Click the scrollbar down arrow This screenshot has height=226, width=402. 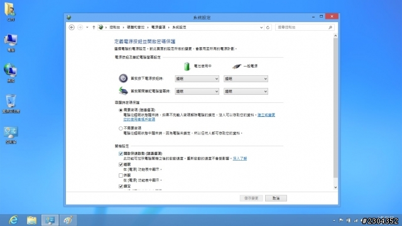click(335, 187)
